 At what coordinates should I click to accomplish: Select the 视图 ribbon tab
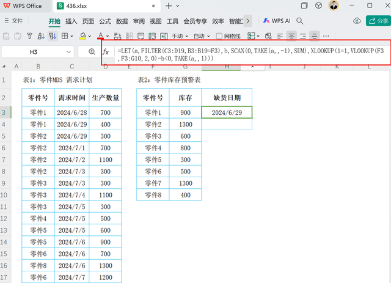[155, 21]
